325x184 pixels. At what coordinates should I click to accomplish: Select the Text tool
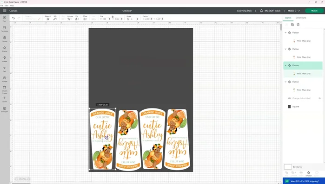click(x=5, y=69)
